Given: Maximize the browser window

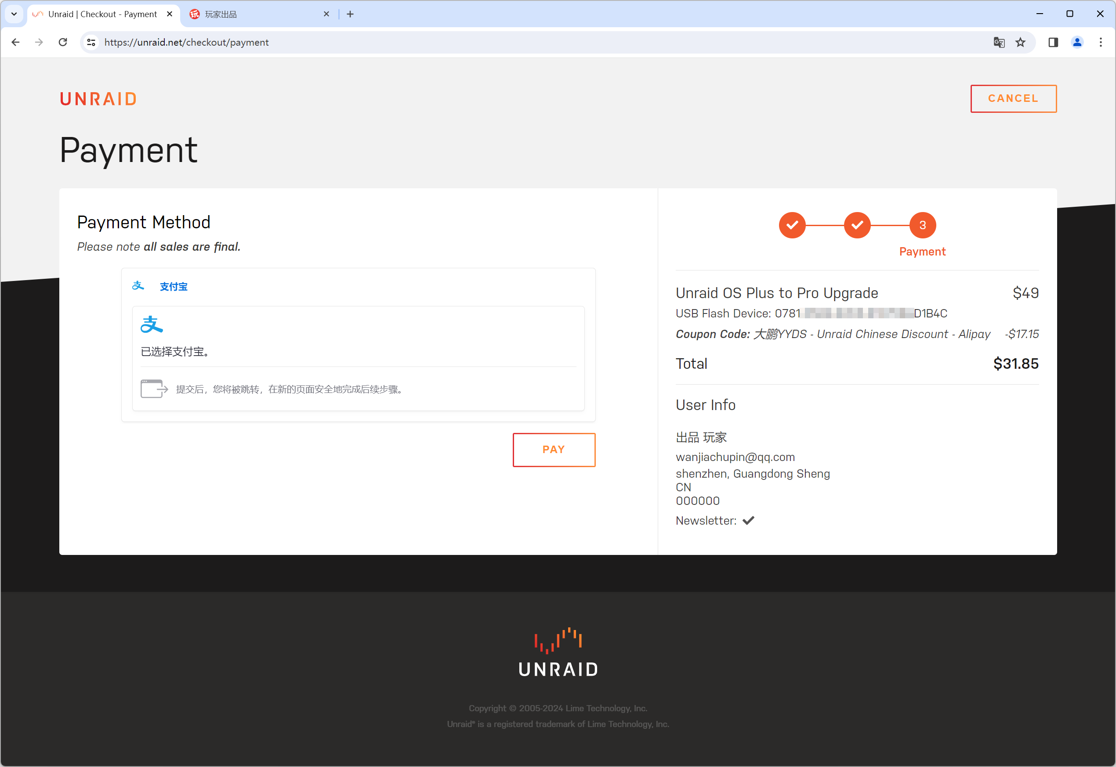Looking at the screenshot, I should click(x=1070, y=14).
